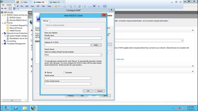
Task: Click the revert snapshot icon
Action: 75,6
